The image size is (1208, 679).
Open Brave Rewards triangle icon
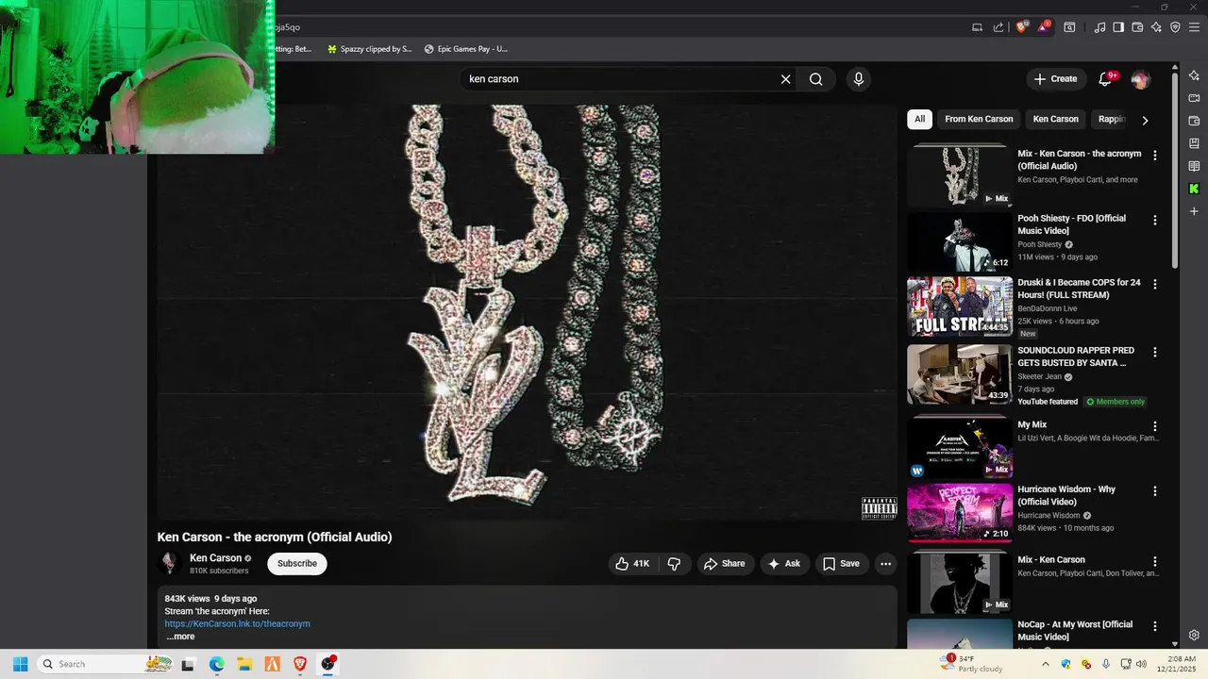[x=1044, y=27]
